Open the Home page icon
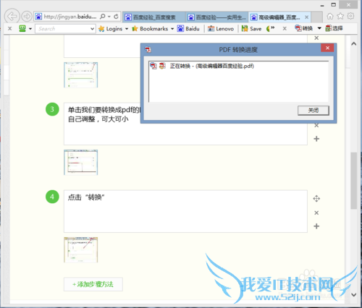Screen dimensions: 362x308 click(x=330, y=16)
